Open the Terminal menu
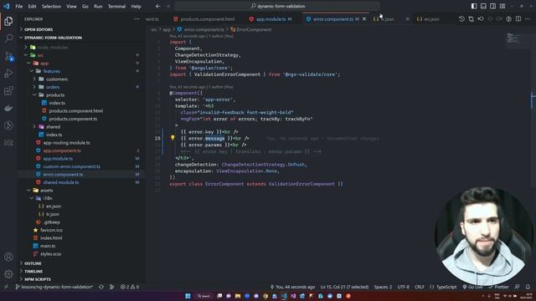Viewport: 536px width, 301px height. click(116, 6)
